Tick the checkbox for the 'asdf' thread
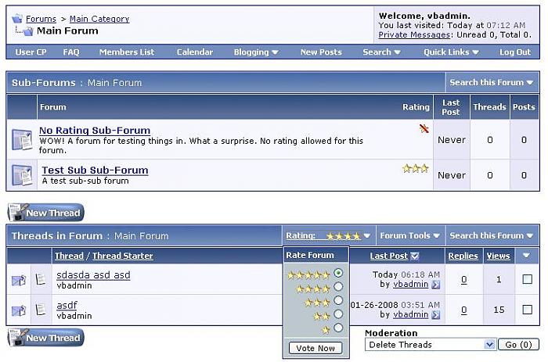 click(x=527, y=310)
